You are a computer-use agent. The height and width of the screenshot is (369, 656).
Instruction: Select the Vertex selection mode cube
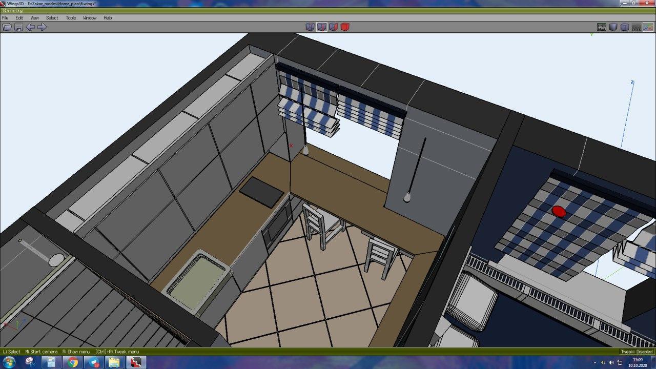[x=311, y=27]
